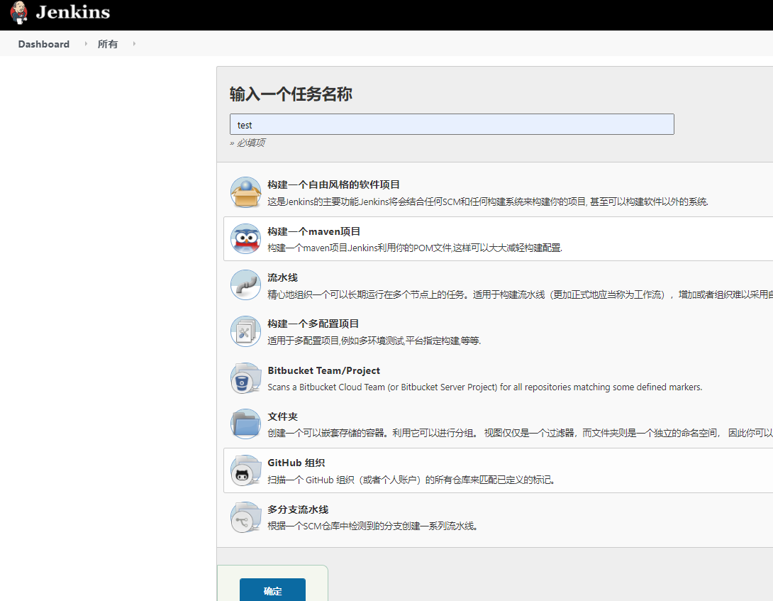Choose 构建一个自由风格的软件项目 title

[x=333, y=184]
